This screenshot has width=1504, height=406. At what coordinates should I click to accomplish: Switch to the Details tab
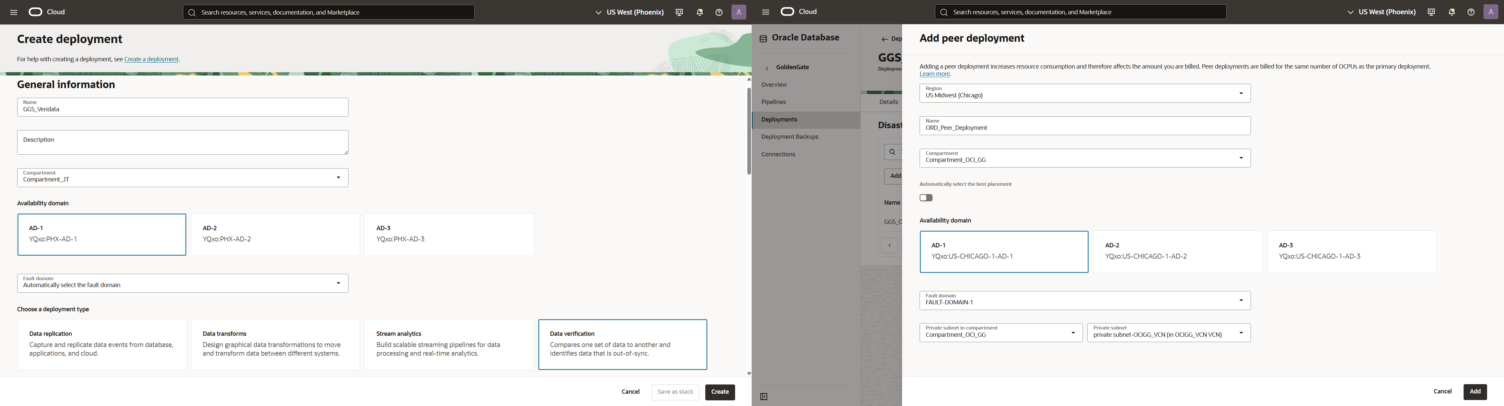[888, 101]
